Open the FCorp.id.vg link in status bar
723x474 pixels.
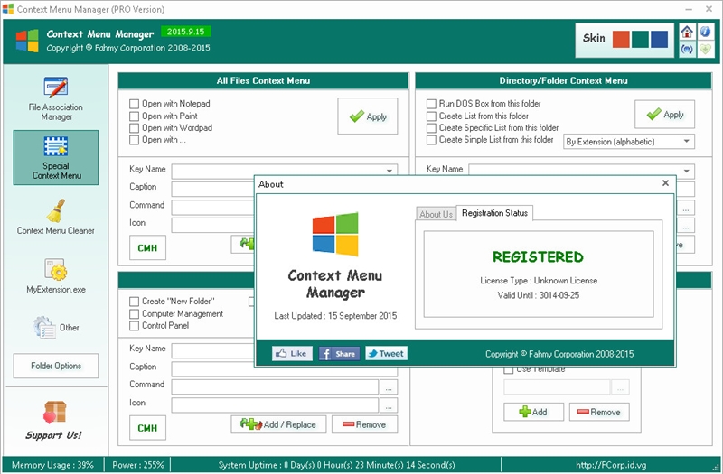click(612, 465)
